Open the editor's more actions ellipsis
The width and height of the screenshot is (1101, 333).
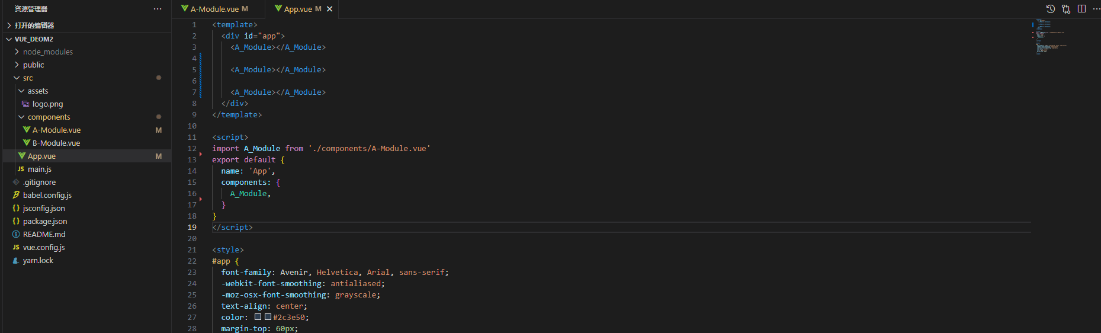click(x=1096, y=9)
